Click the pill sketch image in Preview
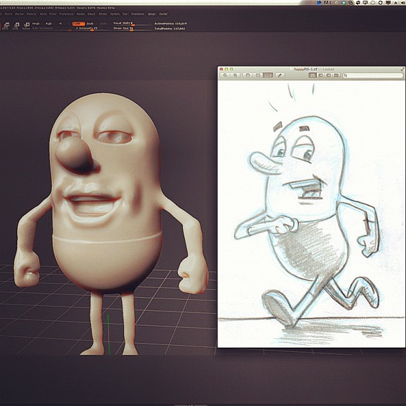Screen dimensions: 406x406 point(312,214)
